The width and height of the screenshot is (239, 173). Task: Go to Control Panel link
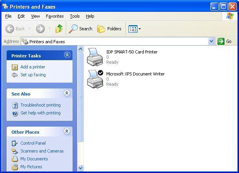pyautogui.click(x=33, y=143)
